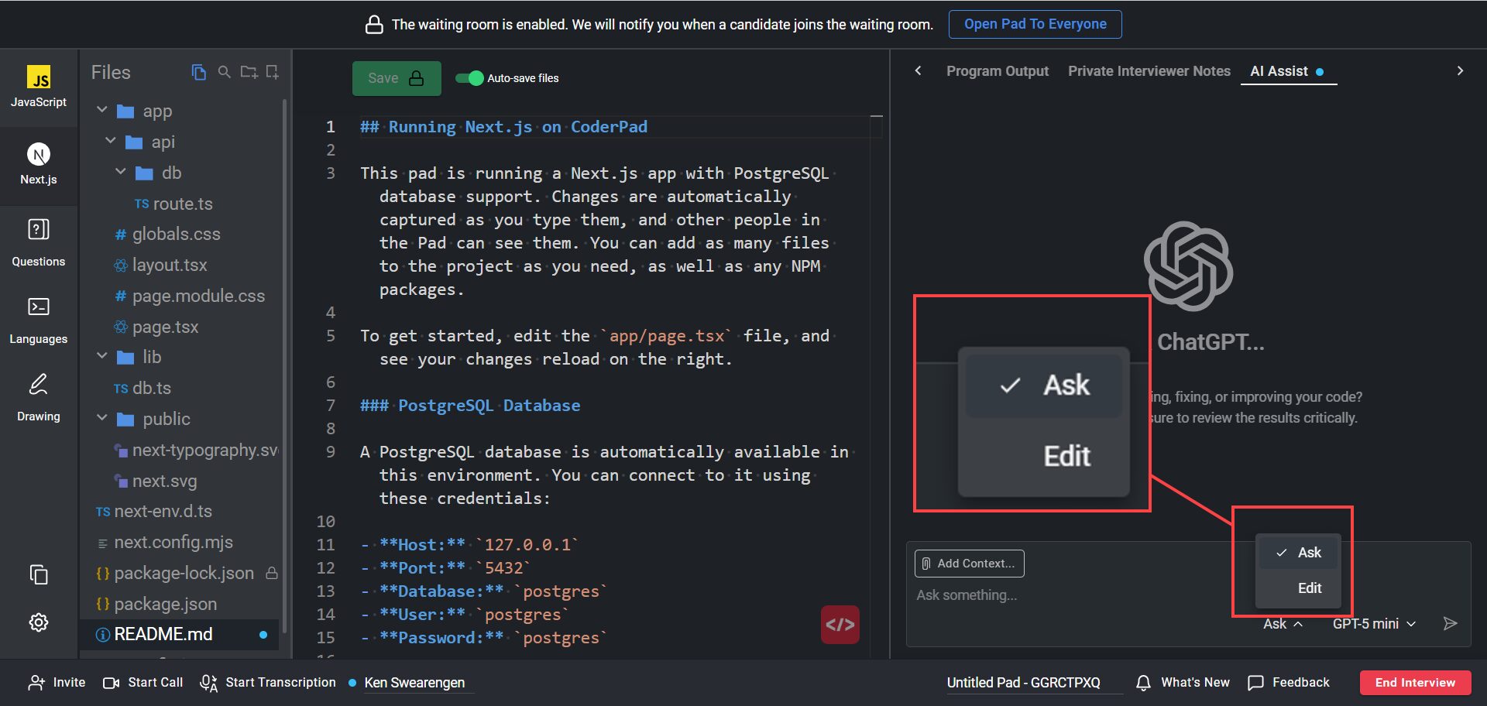Toggle the Auto-save files switch
1487x706 pixels.
click(x=469, y=78)
